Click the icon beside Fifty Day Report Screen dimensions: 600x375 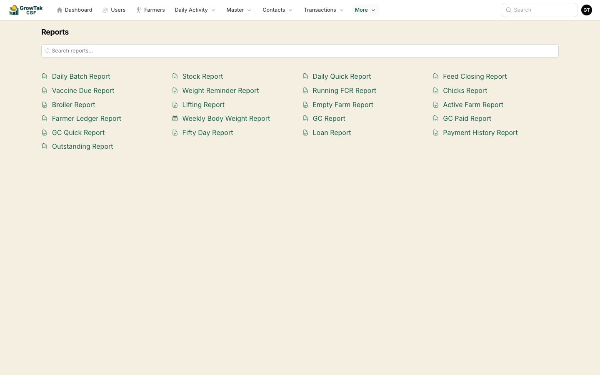click(x=175, y=133)
